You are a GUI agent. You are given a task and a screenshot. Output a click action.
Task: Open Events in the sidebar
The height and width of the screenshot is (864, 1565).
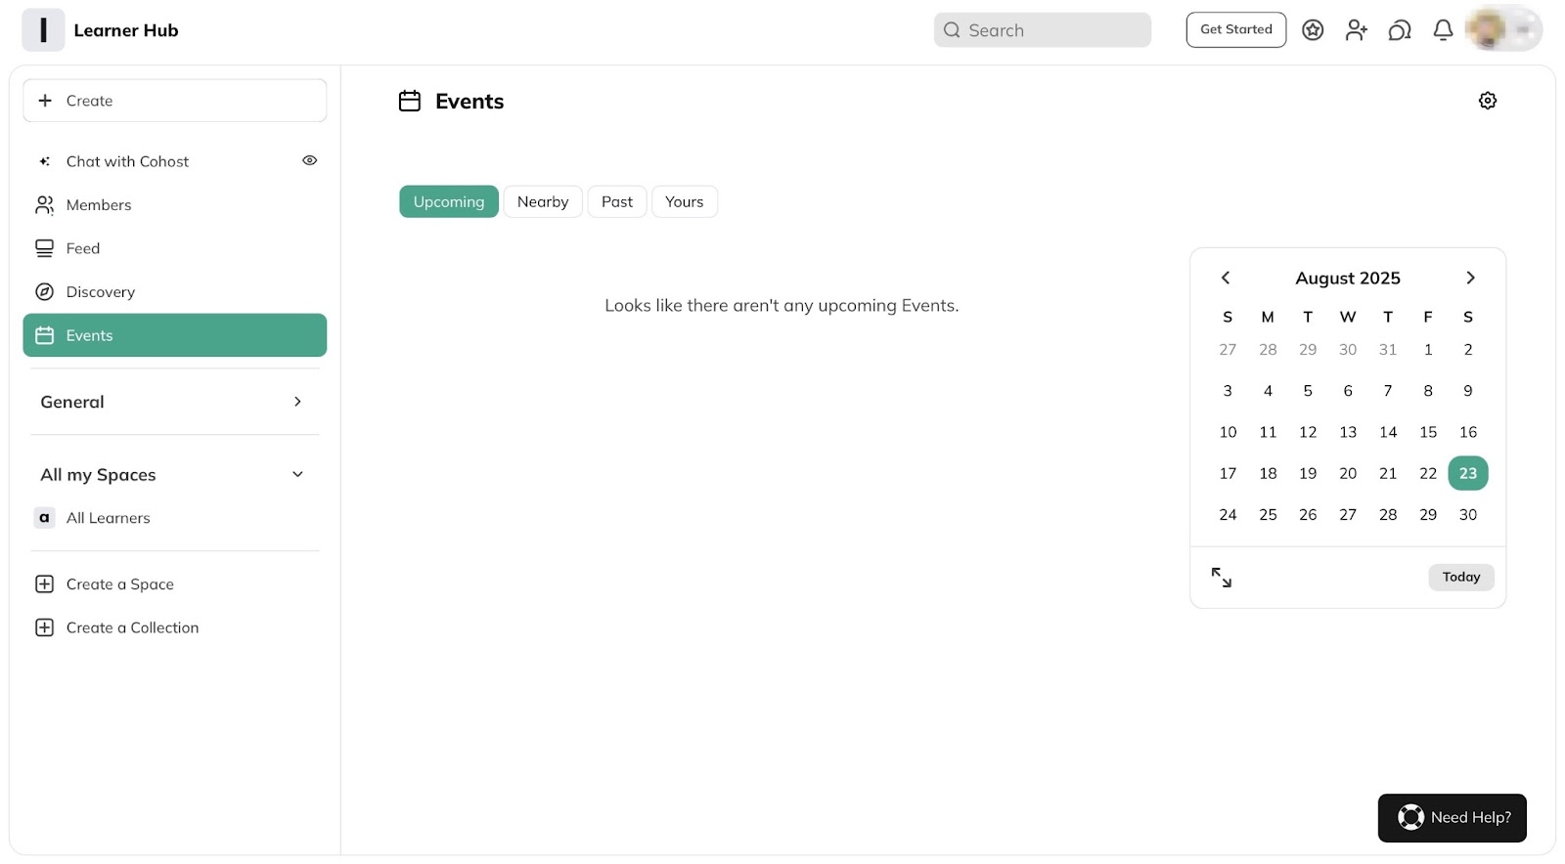pyautogui.click(x=175, y=335)
